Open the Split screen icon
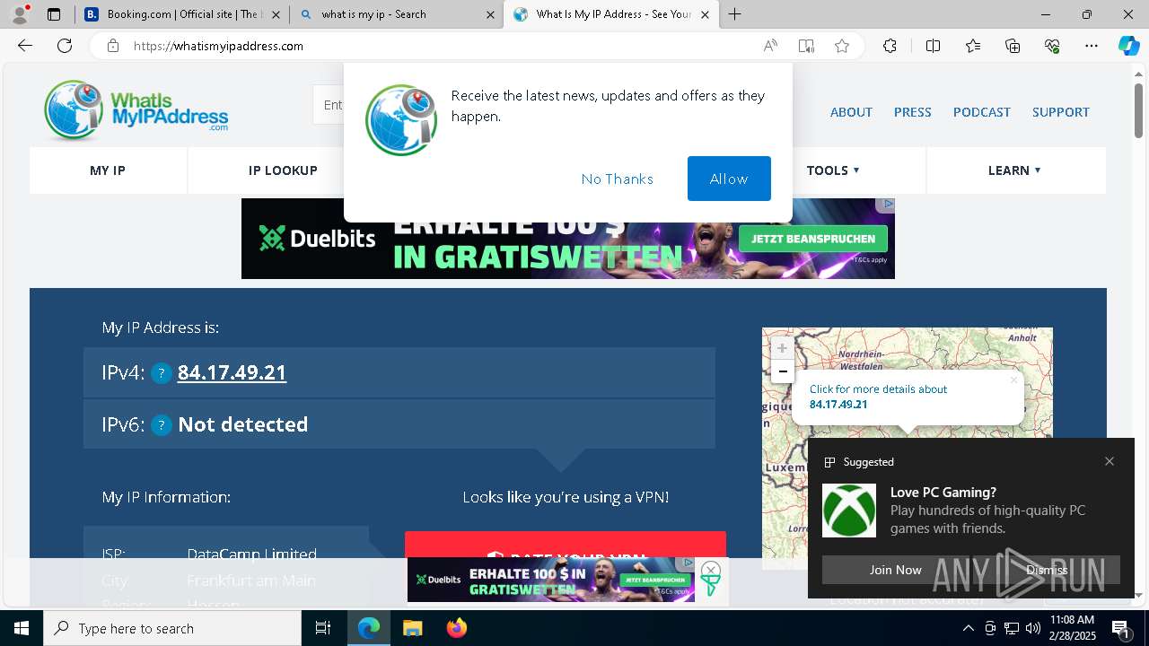The image size is (1149, 646). point(933,46)
